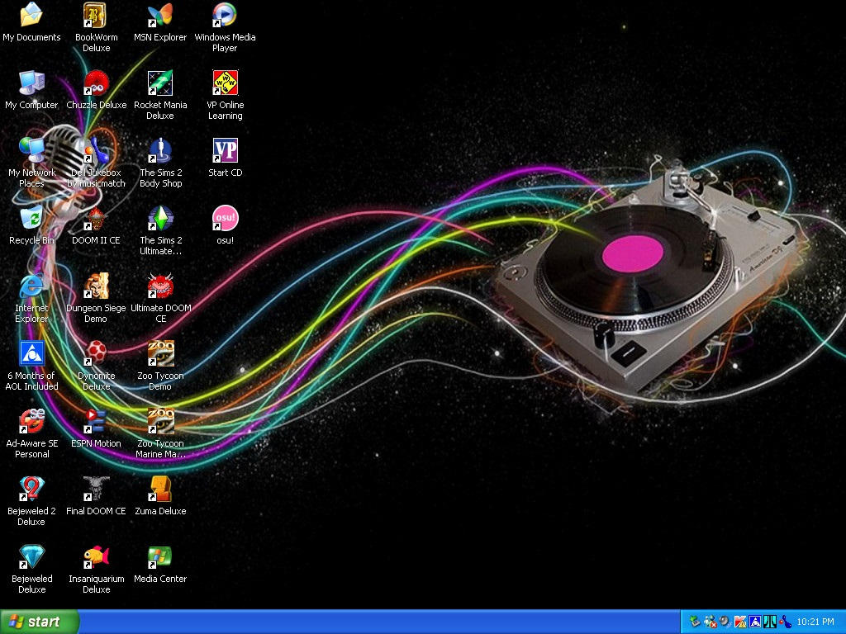Open DOOM II CE
The width and height of the screenshot is (846, 634).
[x=96, y=220]
